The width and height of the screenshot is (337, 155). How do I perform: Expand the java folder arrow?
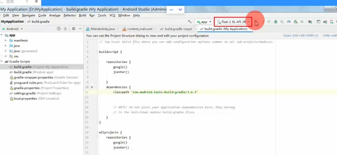6,46
